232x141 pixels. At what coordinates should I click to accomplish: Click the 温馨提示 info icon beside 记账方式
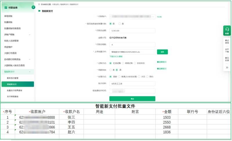[158, 62]
